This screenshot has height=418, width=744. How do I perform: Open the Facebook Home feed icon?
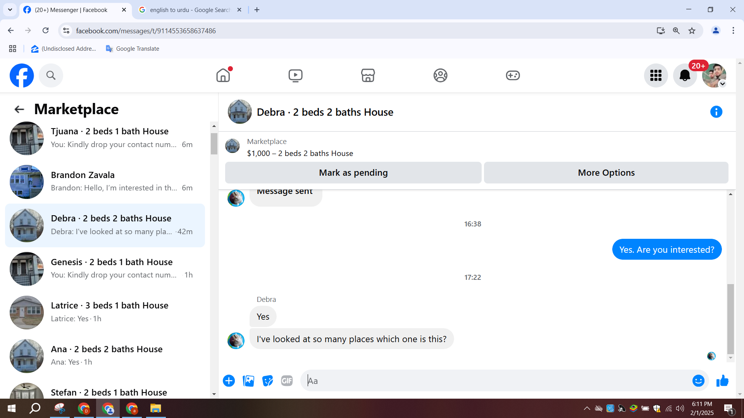[223, 75]
